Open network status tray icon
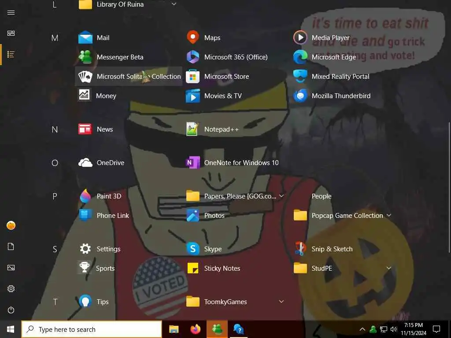Screen dimensions: 451x338 click(x=384, y=329)
